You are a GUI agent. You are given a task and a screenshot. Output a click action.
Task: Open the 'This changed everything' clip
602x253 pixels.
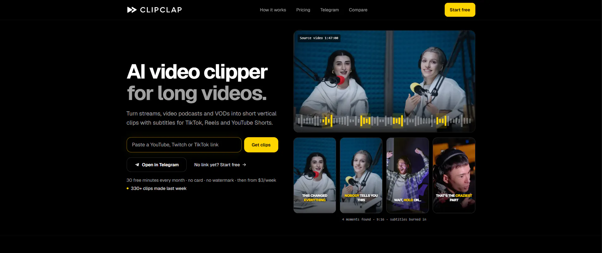point(315,175)
